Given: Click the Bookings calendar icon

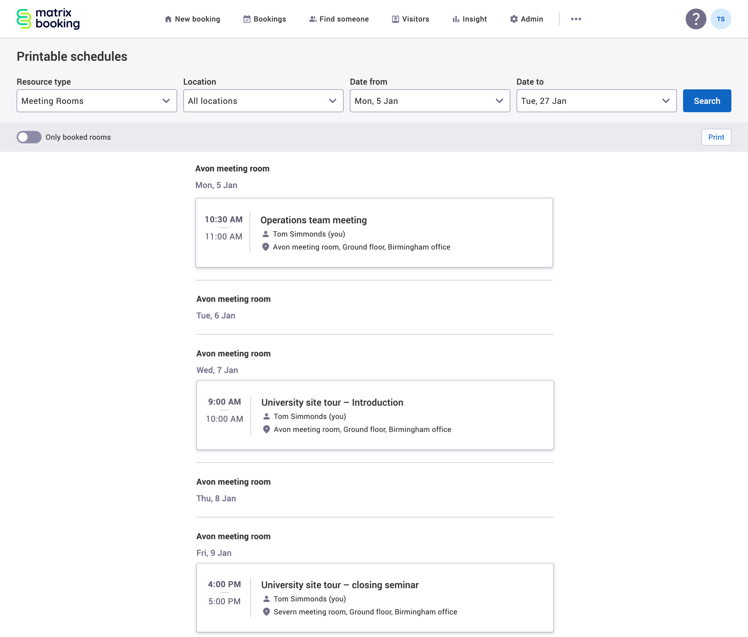Looking at the screenshot, I should coord(247,19).
